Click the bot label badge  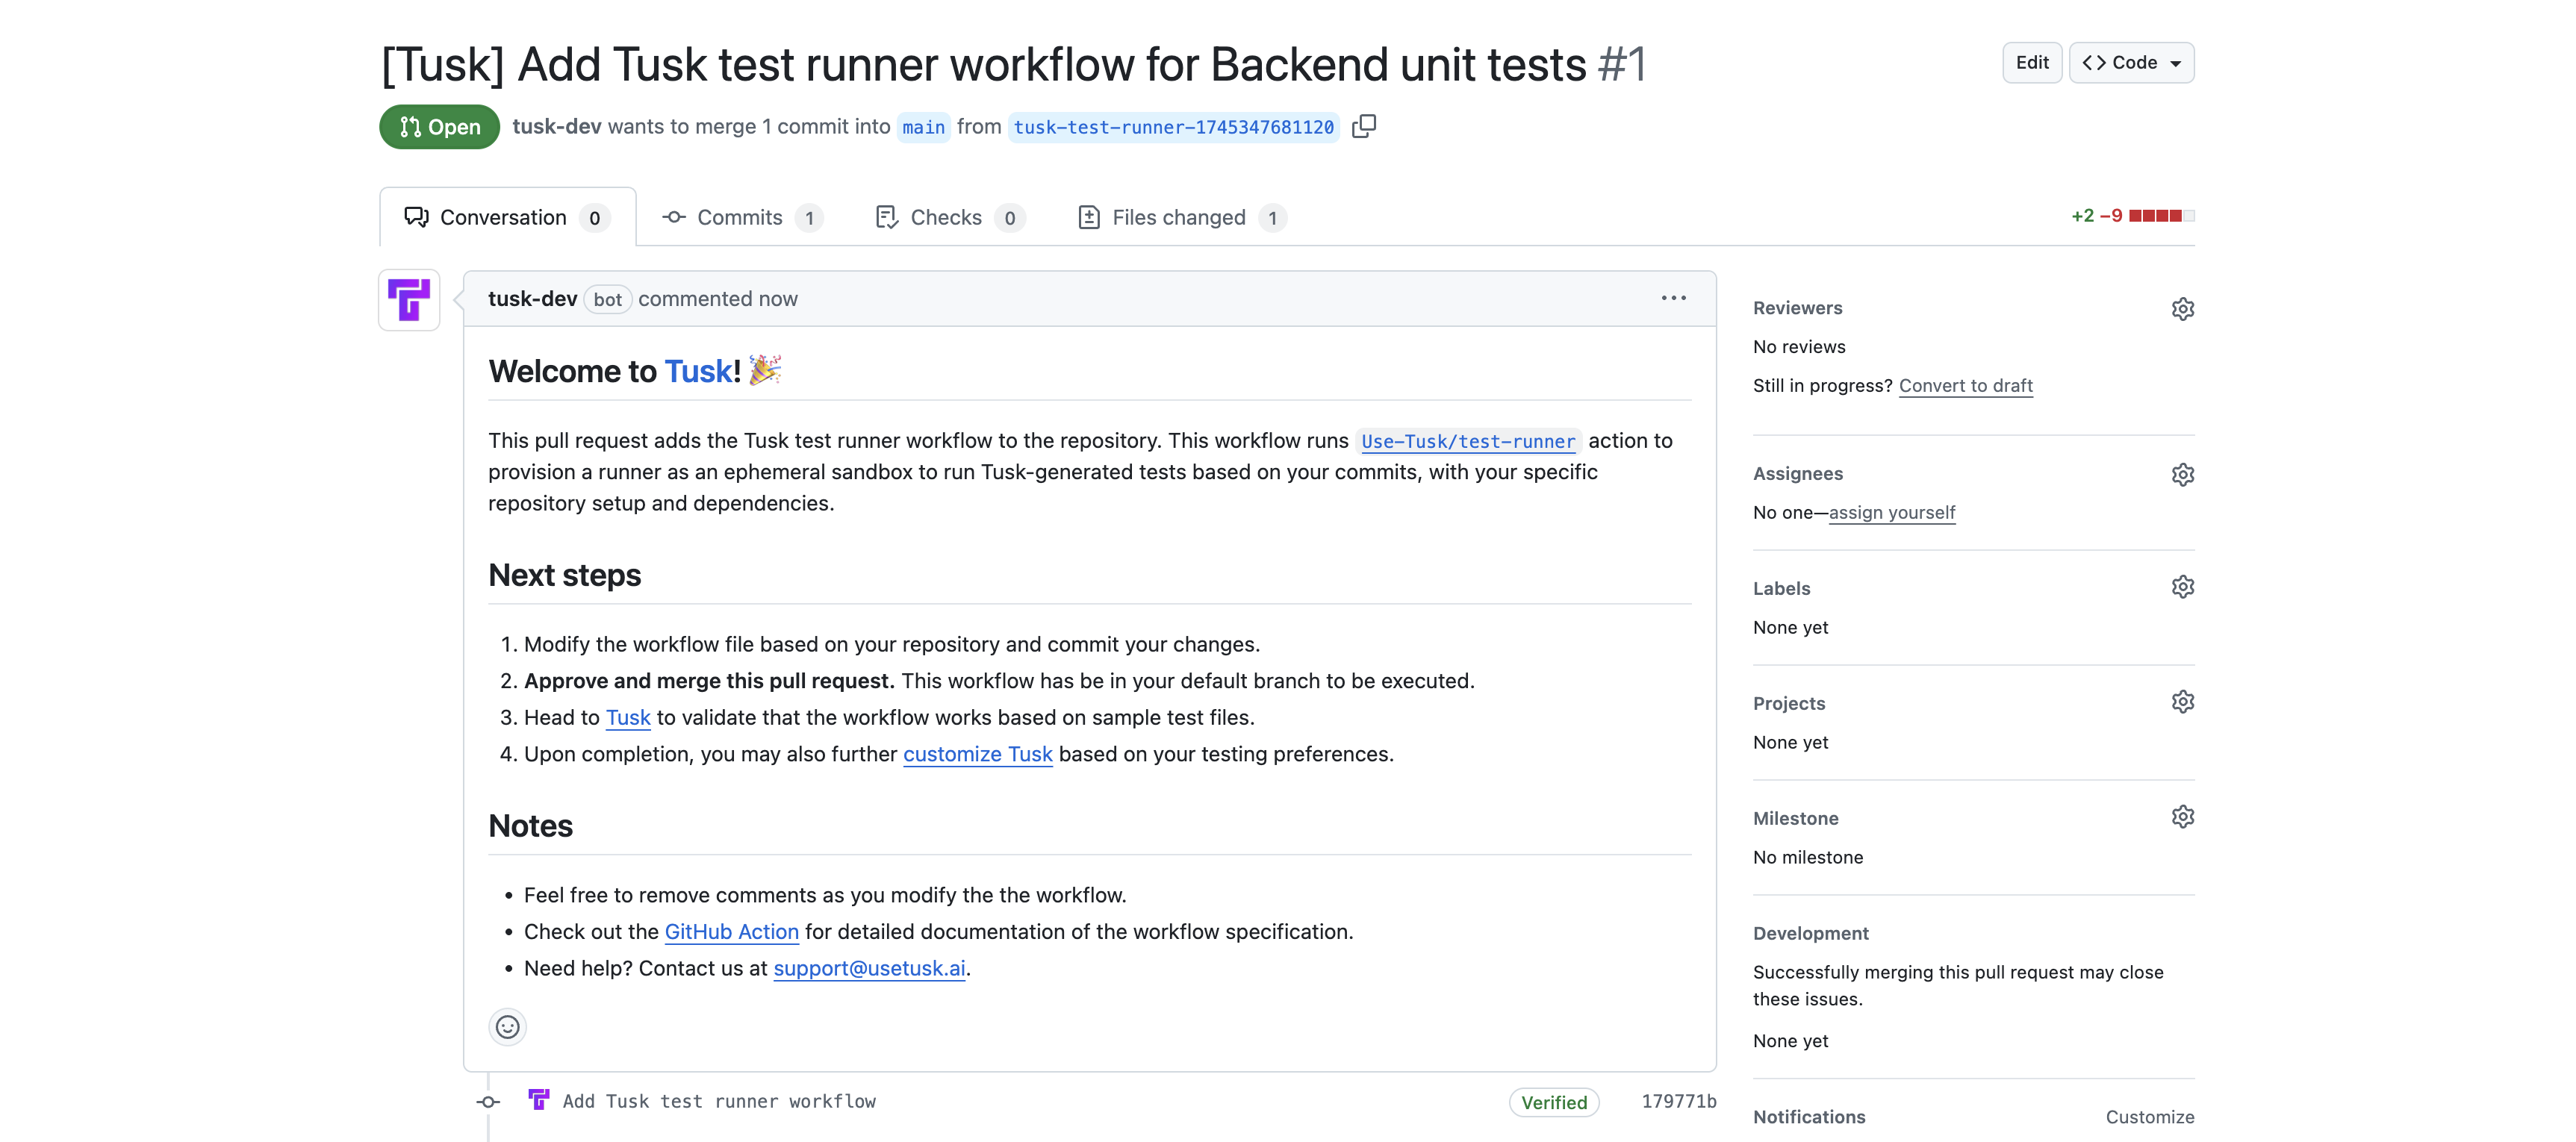(x=607, y=299)
